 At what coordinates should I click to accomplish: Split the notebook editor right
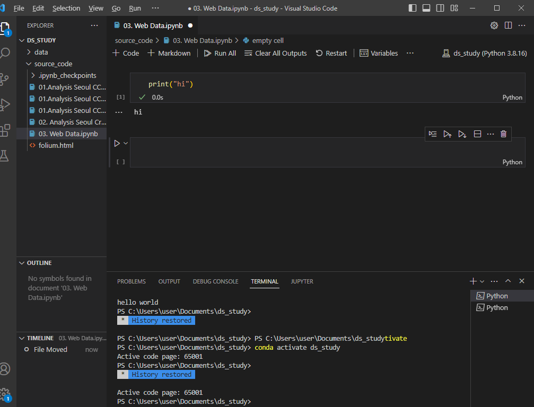(x=508, y=25)
